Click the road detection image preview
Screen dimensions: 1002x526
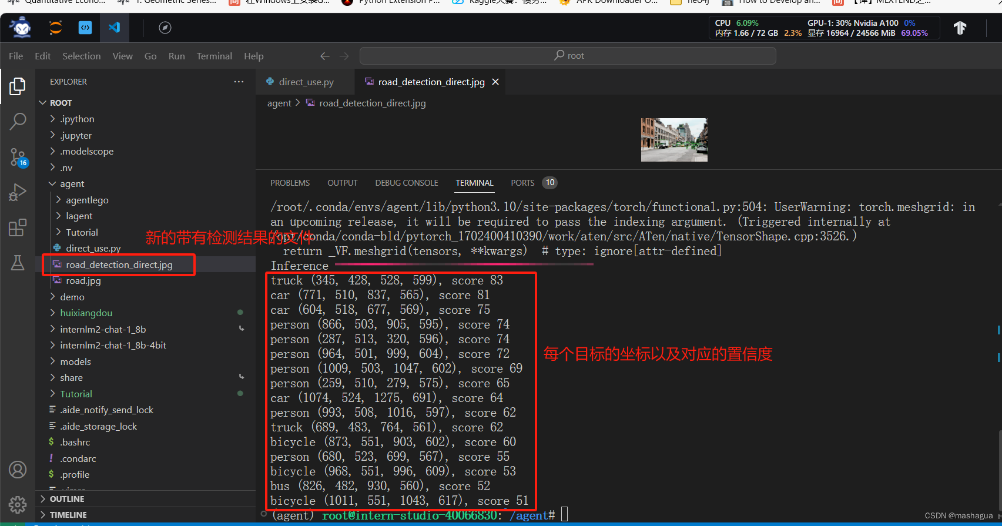tap(674, 140)
